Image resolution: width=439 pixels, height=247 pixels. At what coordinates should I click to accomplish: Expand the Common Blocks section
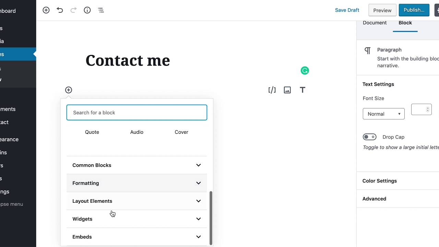137,165
